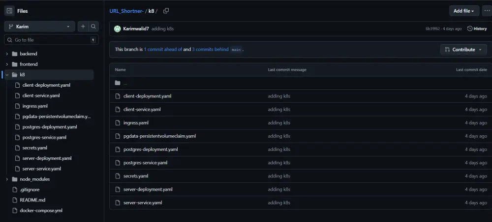The image size is (492, 222).
Task: Open the Contribute dropdown
Action: (463, 49)
